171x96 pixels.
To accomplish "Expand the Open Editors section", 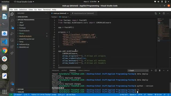I will click(x=32, y=17).
